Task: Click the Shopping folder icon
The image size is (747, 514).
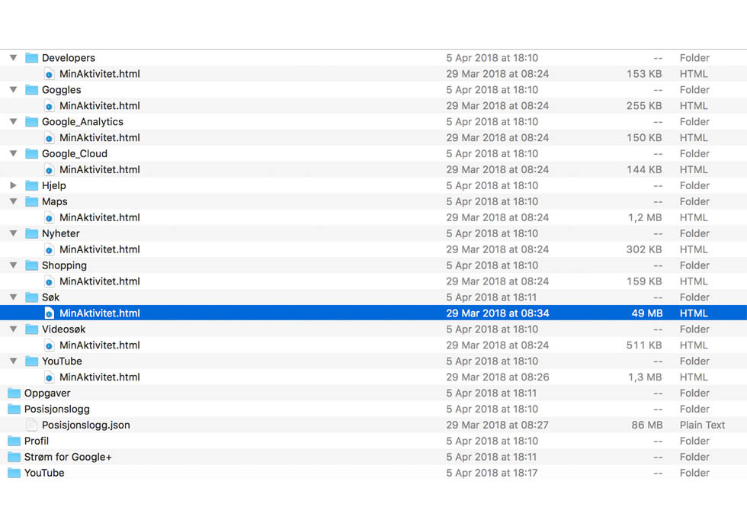Action: (x=31, y=265)
